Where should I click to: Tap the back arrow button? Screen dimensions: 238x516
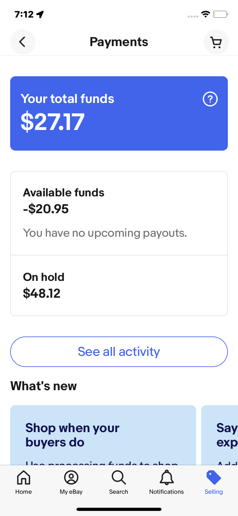click(x=23, y=42)
